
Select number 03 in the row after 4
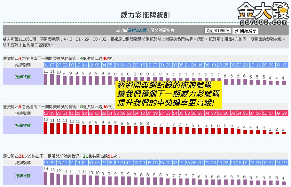(278, 65)
